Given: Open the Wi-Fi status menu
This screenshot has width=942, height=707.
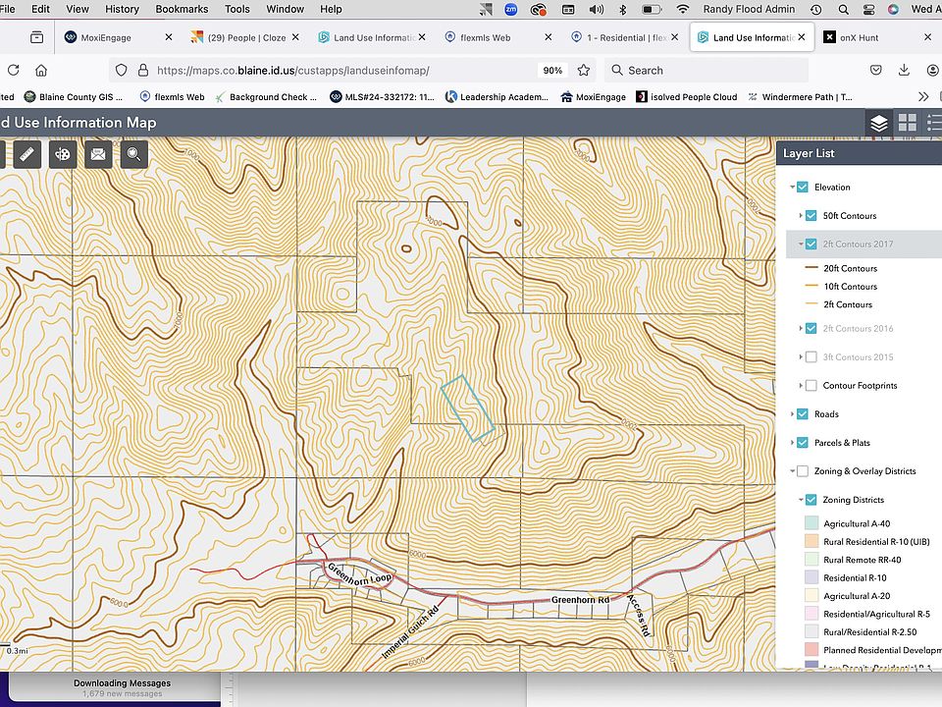Looking at the screenshot, I should 683,9.
